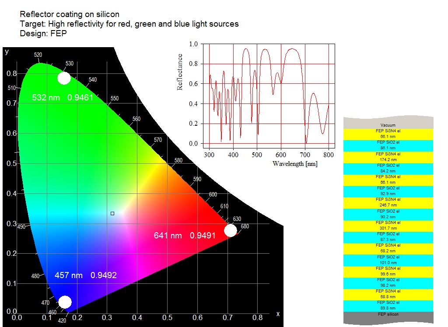Image resolution: width=448 pixels, height=327 pixels.
Task: Click the 550 wavelength label on the spectral locus
Action: click(x=115, y=98)
